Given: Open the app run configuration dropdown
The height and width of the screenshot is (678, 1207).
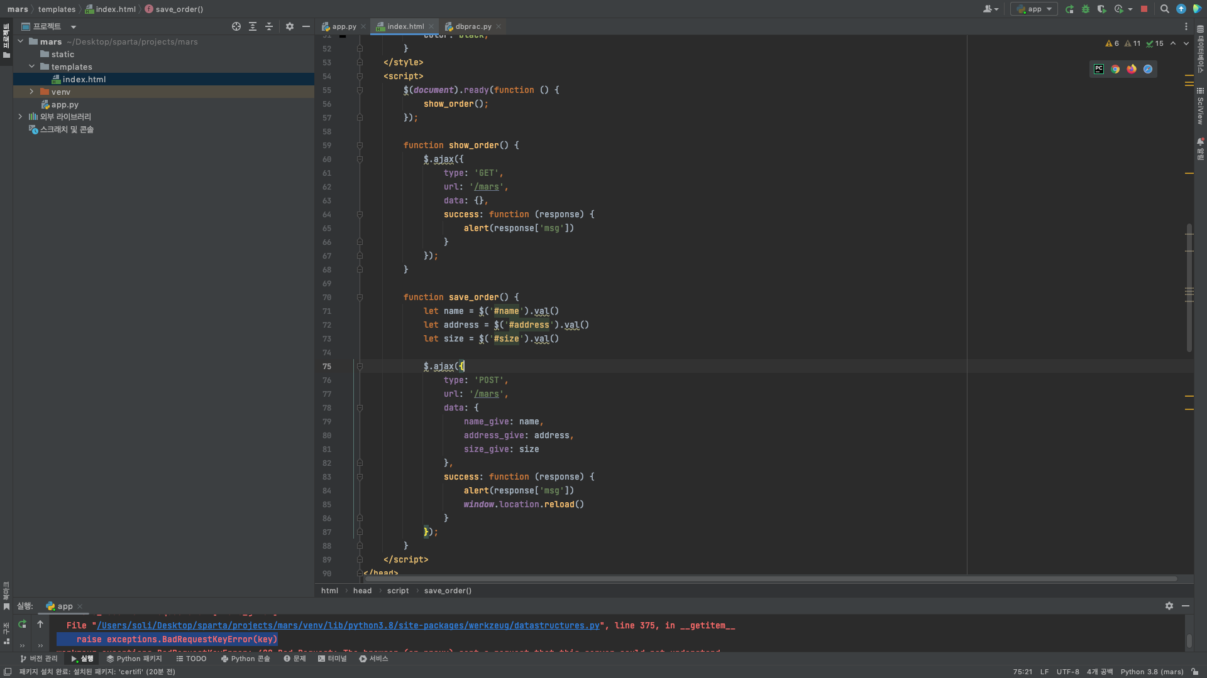Looking at the screenshot, I should 1034,9.
